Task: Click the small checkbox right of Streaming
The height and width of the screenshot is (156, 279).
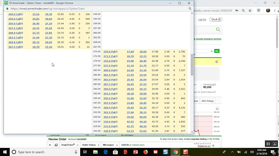Action: [x=220, y=146]
